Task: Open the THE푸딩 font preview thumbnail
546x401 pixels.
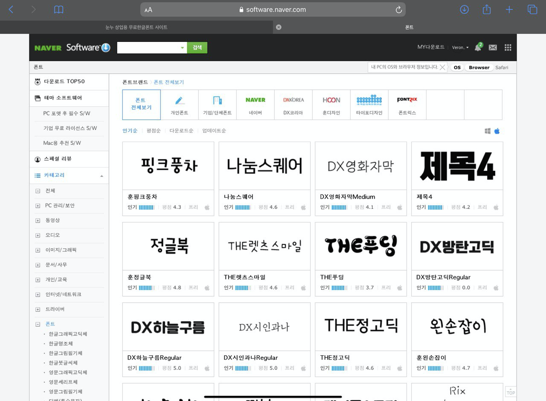Action: pyautogui.click(x=361, y=246)
